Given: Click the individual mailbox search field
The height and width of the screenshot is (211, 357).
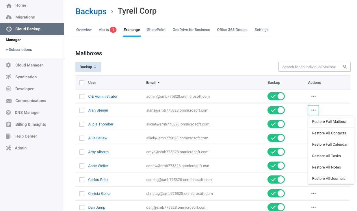Looking at the screenshot, I should (x=309, y=66).
